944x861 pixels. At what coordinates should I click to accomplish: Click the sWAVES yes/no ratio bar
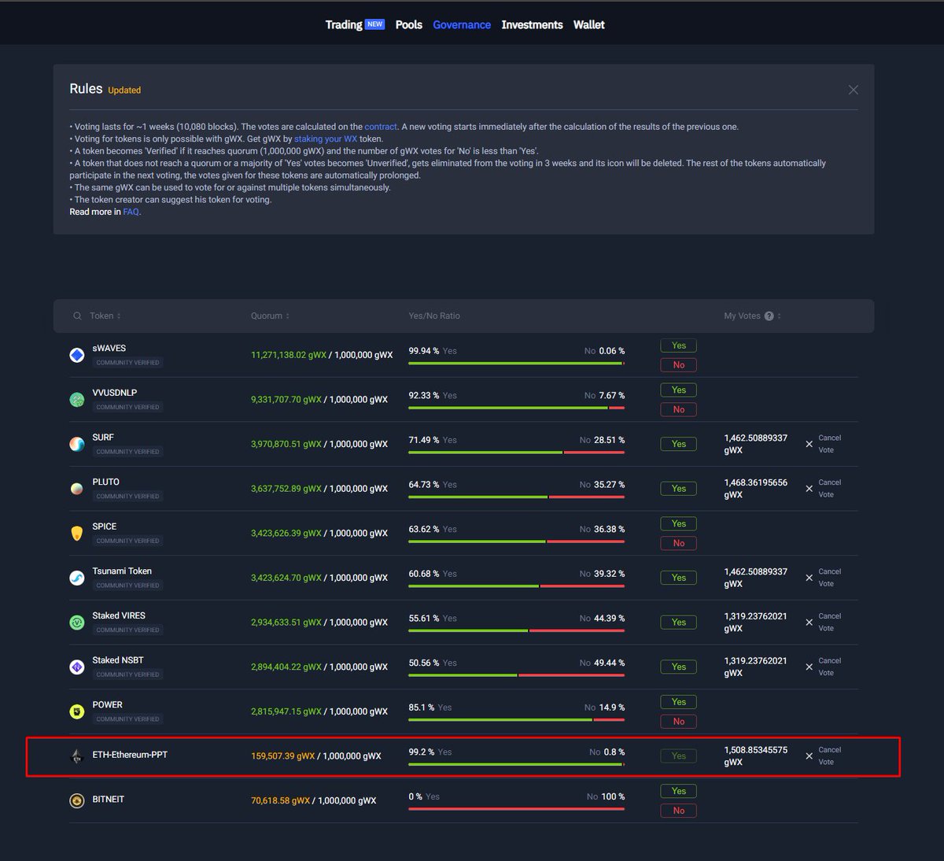coord(517,364)
